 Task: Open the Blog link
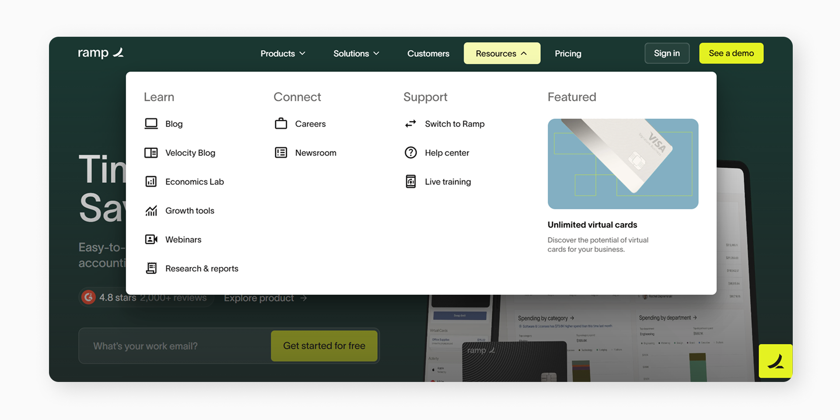click(x=174, y=124)
